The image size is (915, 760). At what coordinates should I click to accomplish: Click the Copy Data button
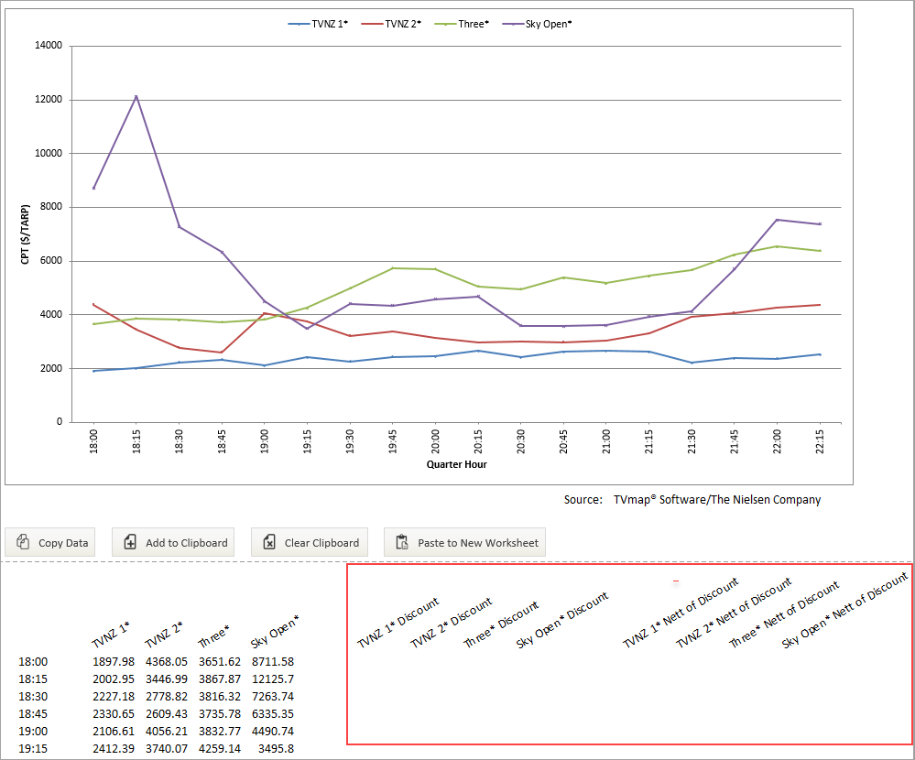[50, 542]
